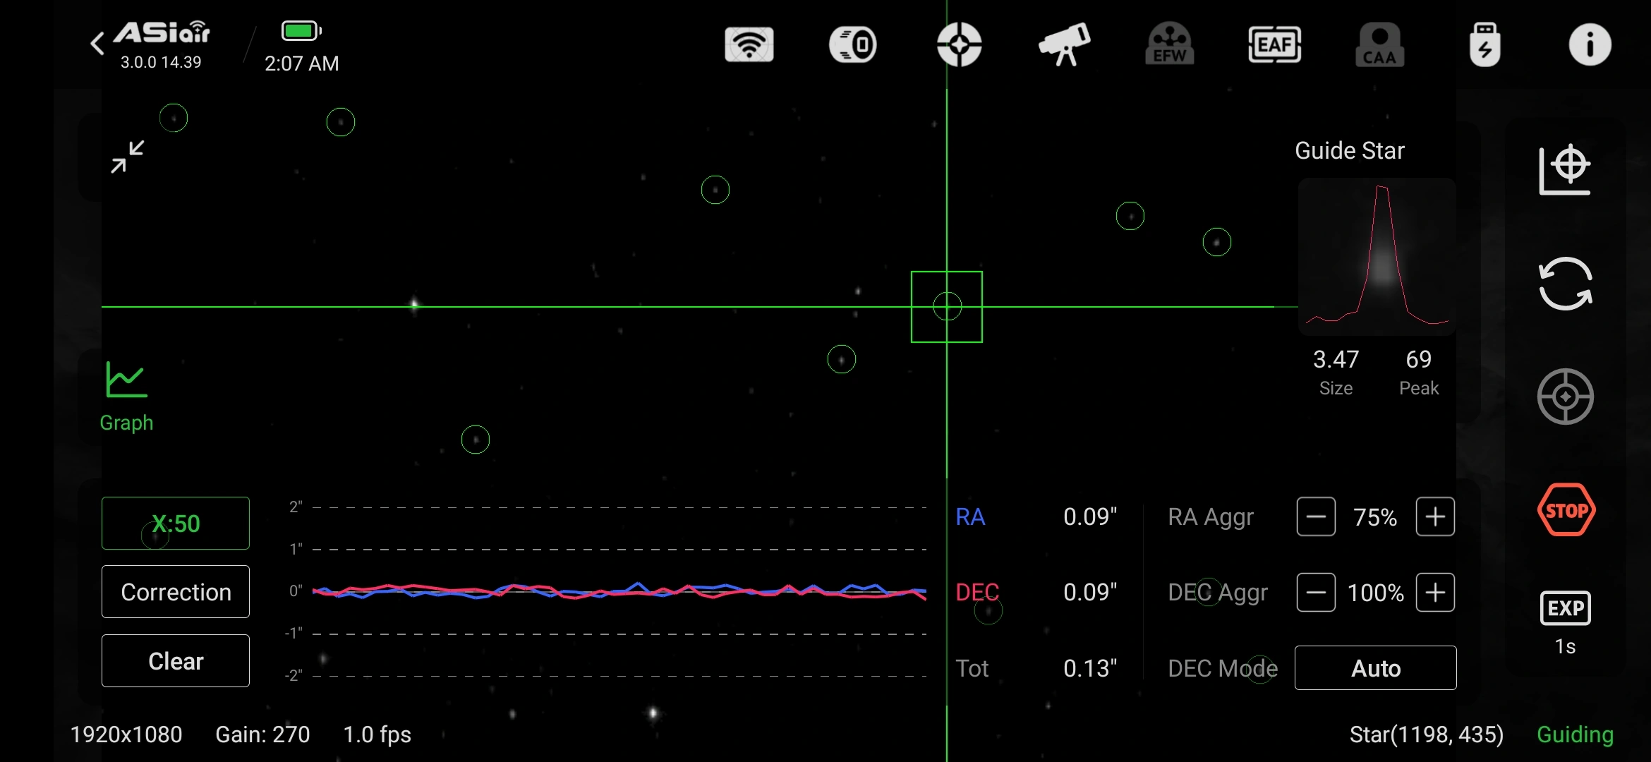The image size is (1651, 762).
Task: Tap the calibration crosshair axes icon
Action: click(x=1565, y=169)
